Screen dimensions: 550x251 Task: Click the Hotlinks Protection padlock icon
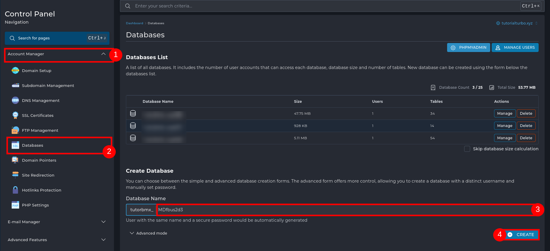[15, 190]
